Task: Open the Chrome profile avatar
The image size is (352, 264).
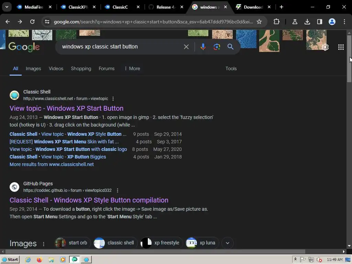Action: (332, 22)
